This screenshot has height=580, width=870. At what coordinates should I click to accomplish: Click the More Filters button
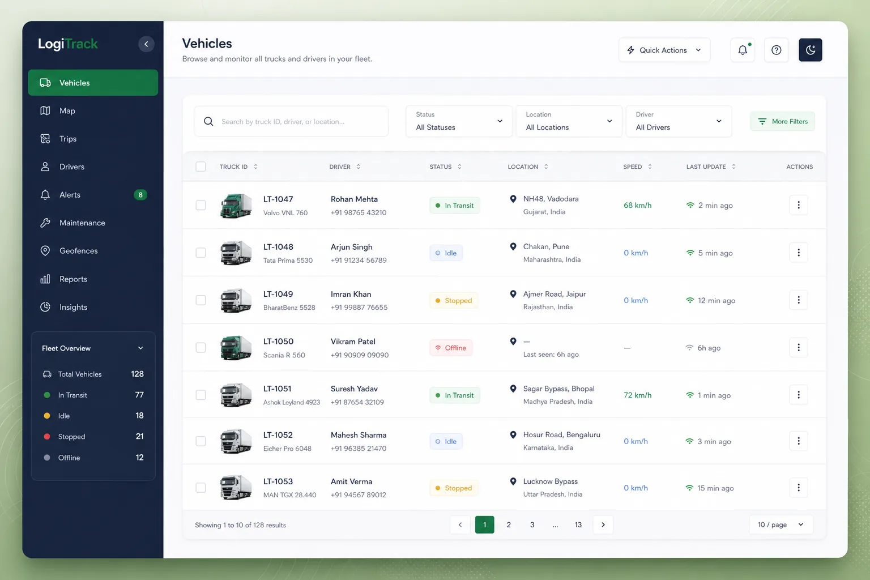pyautogui.click(x=782, y=121)
